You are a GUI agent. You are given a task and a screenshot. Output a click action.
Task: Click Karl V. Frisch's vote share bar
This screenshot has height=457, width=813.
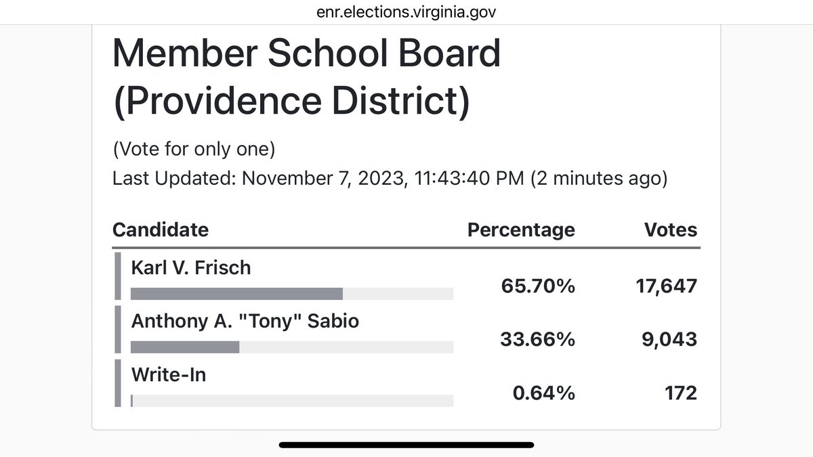coord(292,293)
